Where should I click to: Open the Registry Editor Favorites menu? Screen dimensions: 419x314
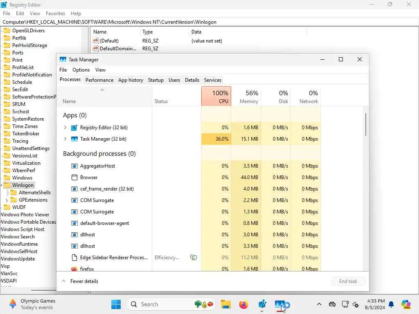(x=55, y=13)
